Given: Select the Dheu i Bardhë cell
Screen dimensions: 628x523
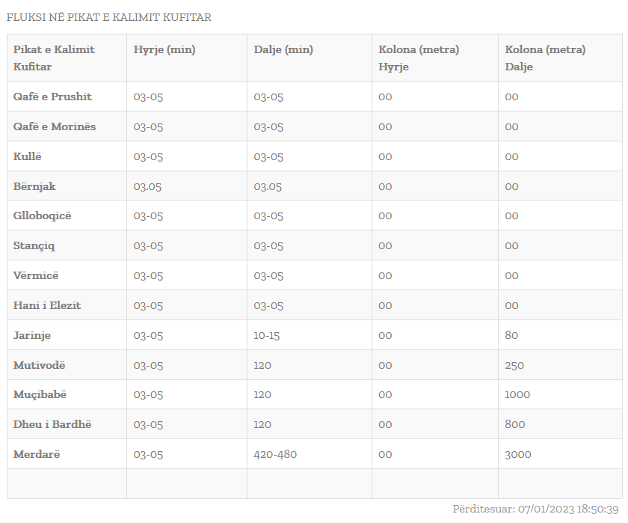Looking at the screenshot, I should pyautogui.click(x=52, y=424).
